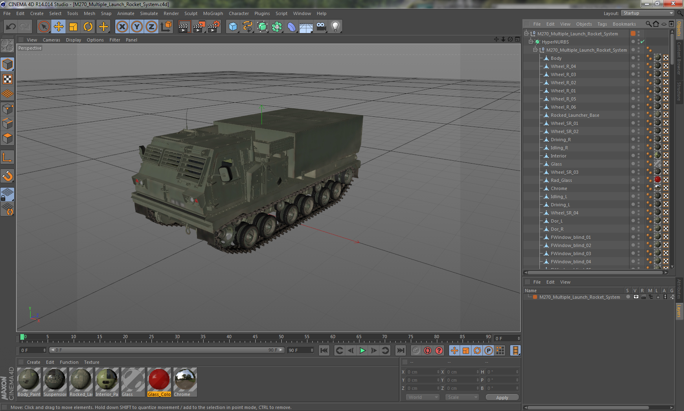The image size is (684, 411).
Task: Open the Layout dropdown showing Startup
Action: click(x=648, y=13)
